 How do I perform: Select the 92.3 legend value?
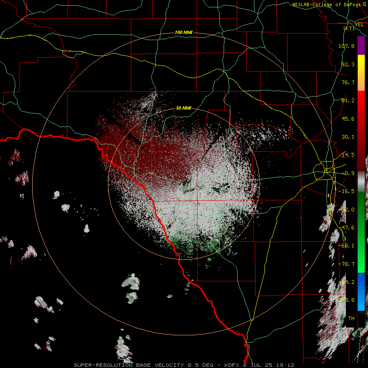[348, 64]
